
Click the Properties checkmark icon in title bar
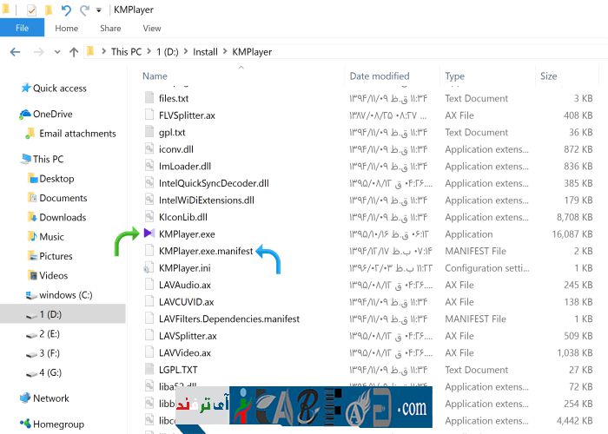[31, 10]
